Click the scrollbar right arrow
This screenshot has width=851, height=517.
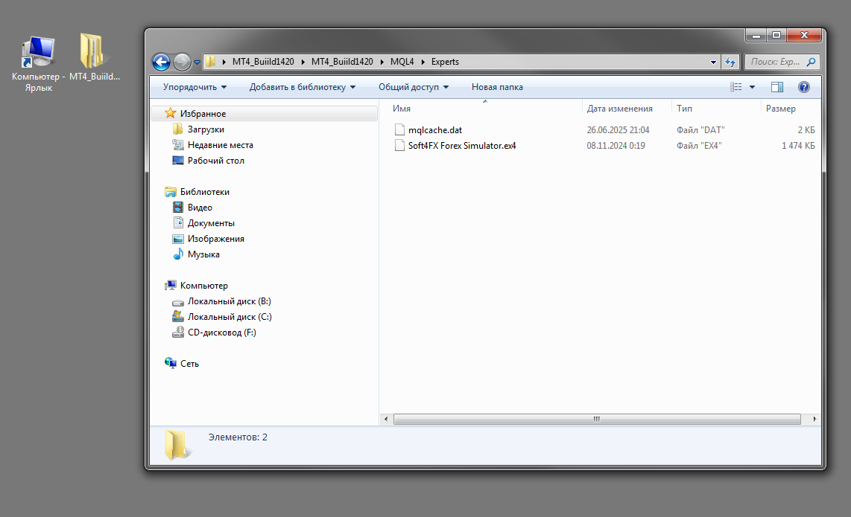(x=814, y=420)
